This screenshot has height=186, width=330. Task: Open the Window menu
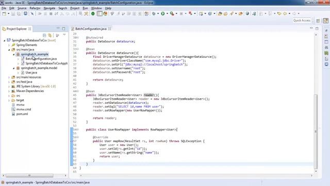[96, 8]
